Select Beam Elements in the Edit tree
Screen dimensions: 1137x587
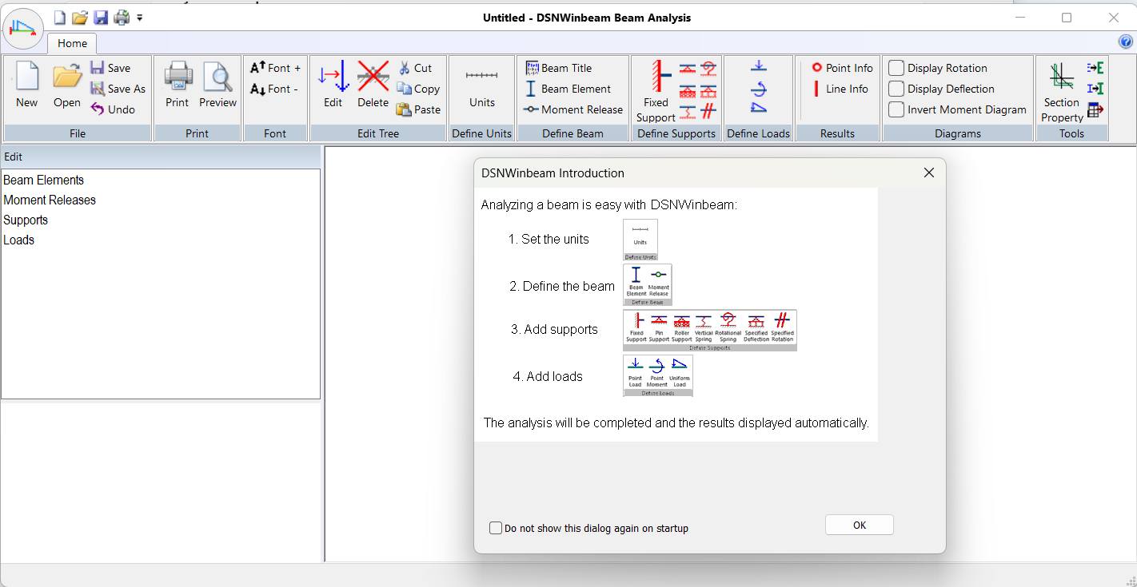[x=43, y=180]
